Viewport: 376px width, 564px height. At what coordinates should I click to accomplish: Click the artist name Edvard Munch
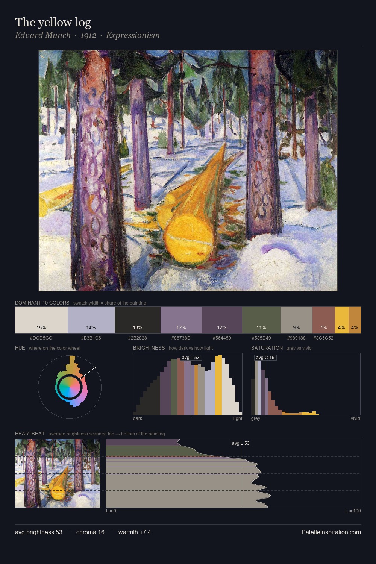pos(43,35)
